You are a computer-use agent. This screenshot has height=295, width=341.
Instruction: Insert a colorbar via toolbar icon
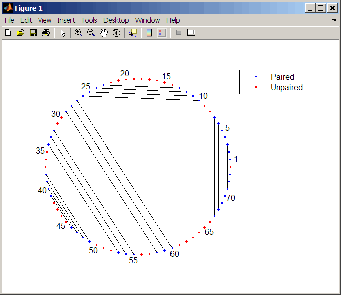tap(149, 33)
